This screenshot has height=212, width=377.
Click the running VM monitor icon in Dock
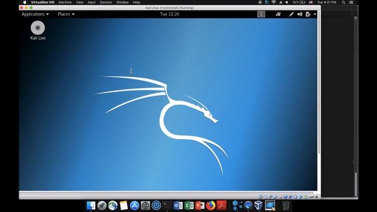click(270, 206)
